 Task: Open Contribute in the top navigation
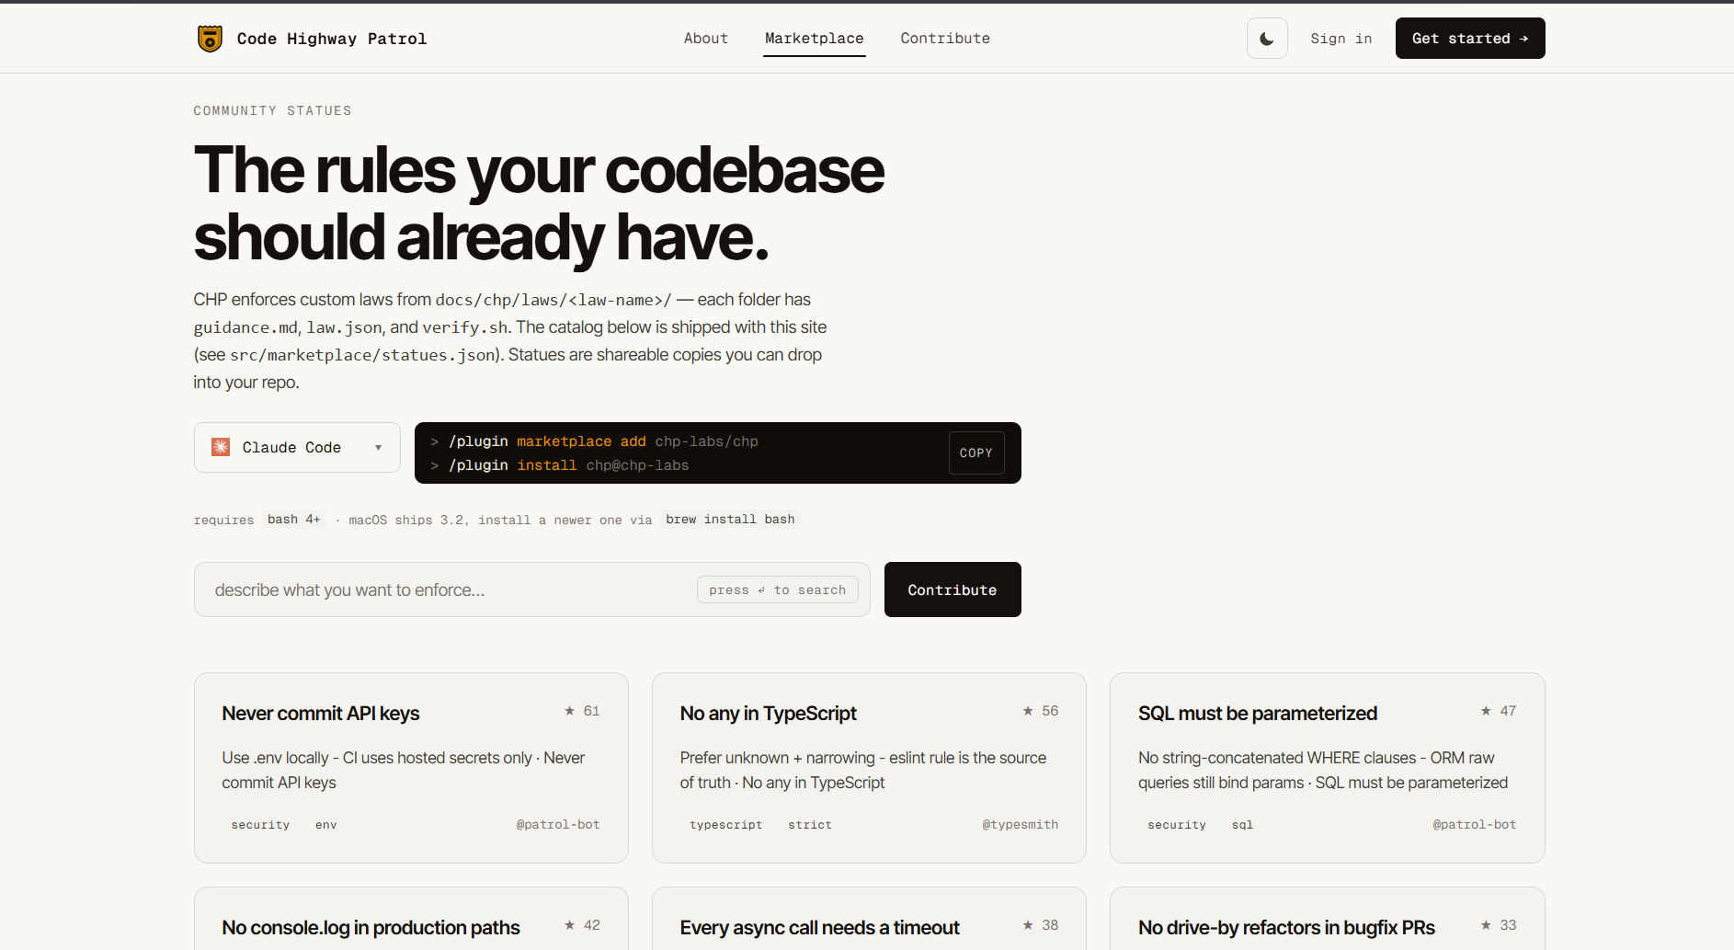click(x=945, y=39)
